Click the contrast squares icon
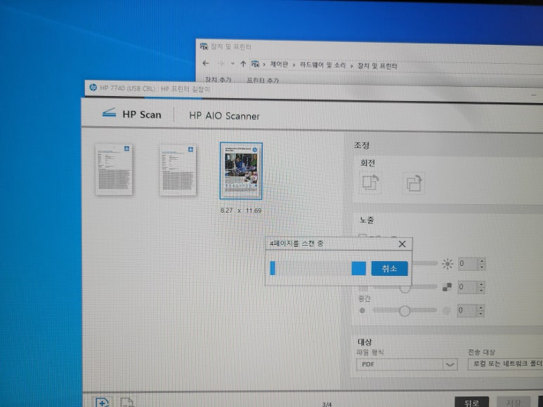The width and height of the screenshot is (543, 407). [447, 287]
